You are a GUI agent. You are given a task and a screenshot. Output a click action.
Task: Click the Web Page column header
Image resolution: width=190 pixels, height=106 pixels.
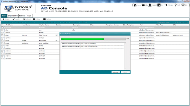[160, 25]
